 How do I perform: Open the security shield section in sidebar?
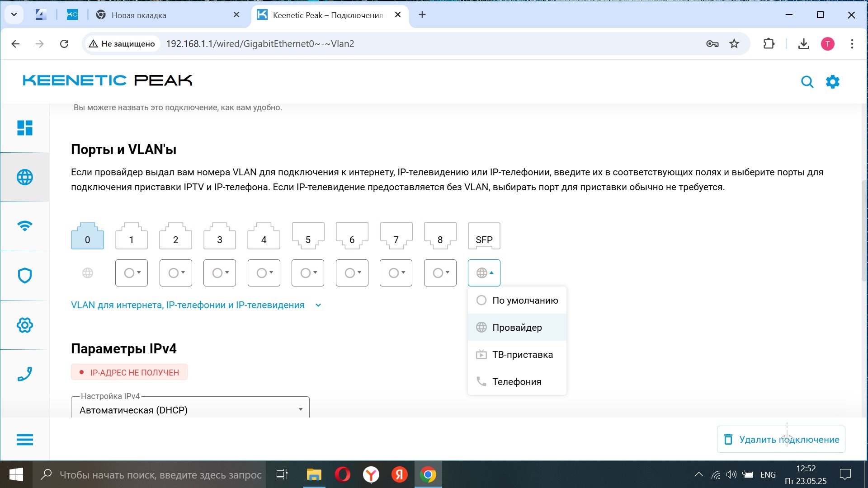[25, 275]
